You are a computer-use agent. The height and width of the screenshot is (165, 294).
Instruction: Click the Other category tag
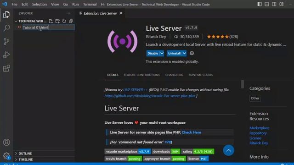click(x=255, y=98)
